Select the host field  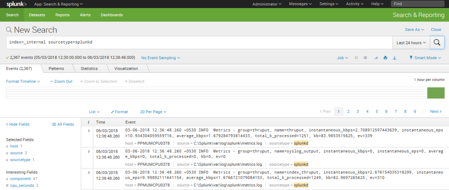14,146
